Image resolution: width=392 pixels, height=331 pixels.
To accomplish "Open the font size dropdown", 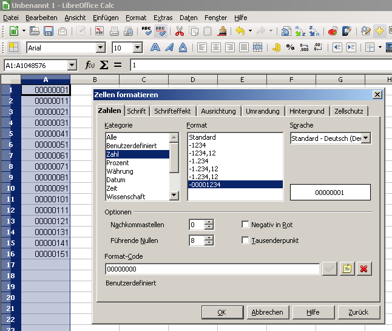I will coord(138,47).
